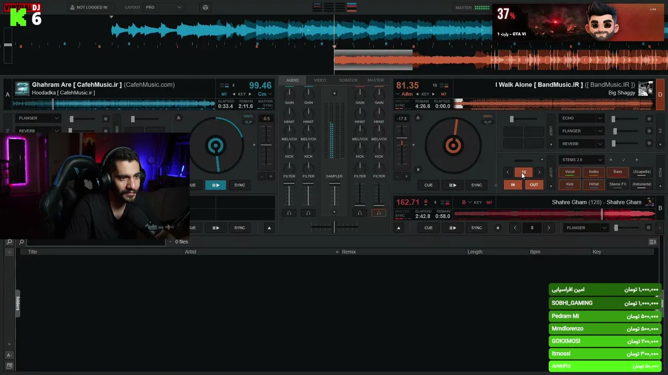Open the STEMS 2.0 pads dropdown
This screenshot has height=375, width=668.
[581, 160]
